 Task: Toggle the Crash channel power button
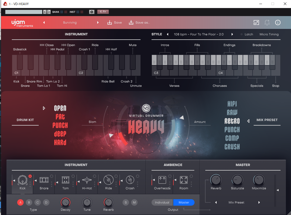138,176
